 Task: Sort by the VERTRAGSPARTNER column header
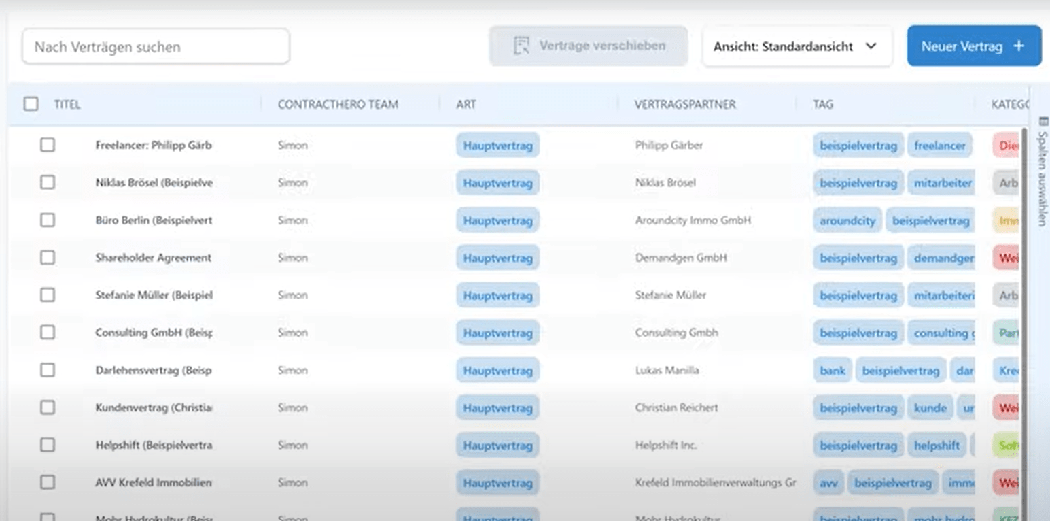tap(684, 104)
